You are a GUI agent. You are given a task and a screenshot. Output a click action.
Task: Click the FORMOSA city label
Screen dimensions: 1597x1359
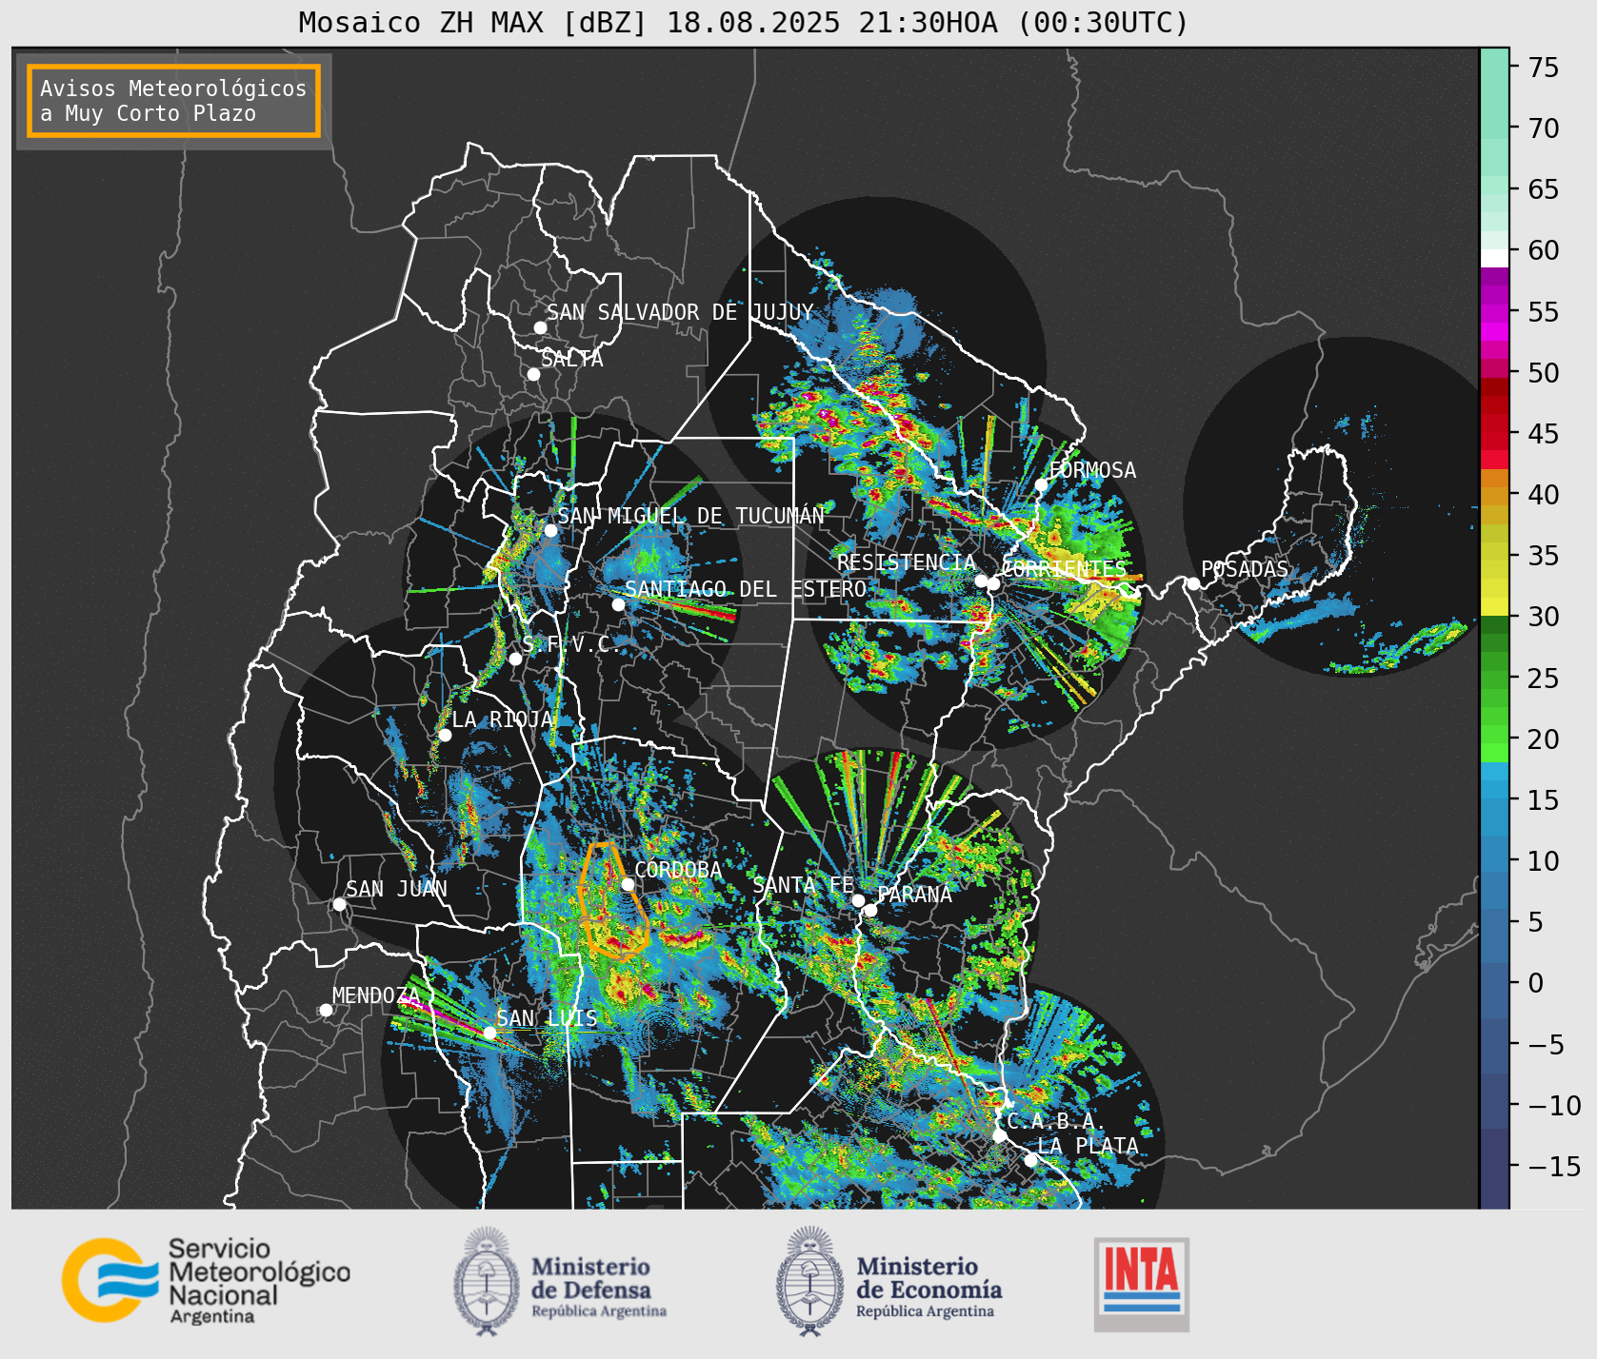point(1092,470)
